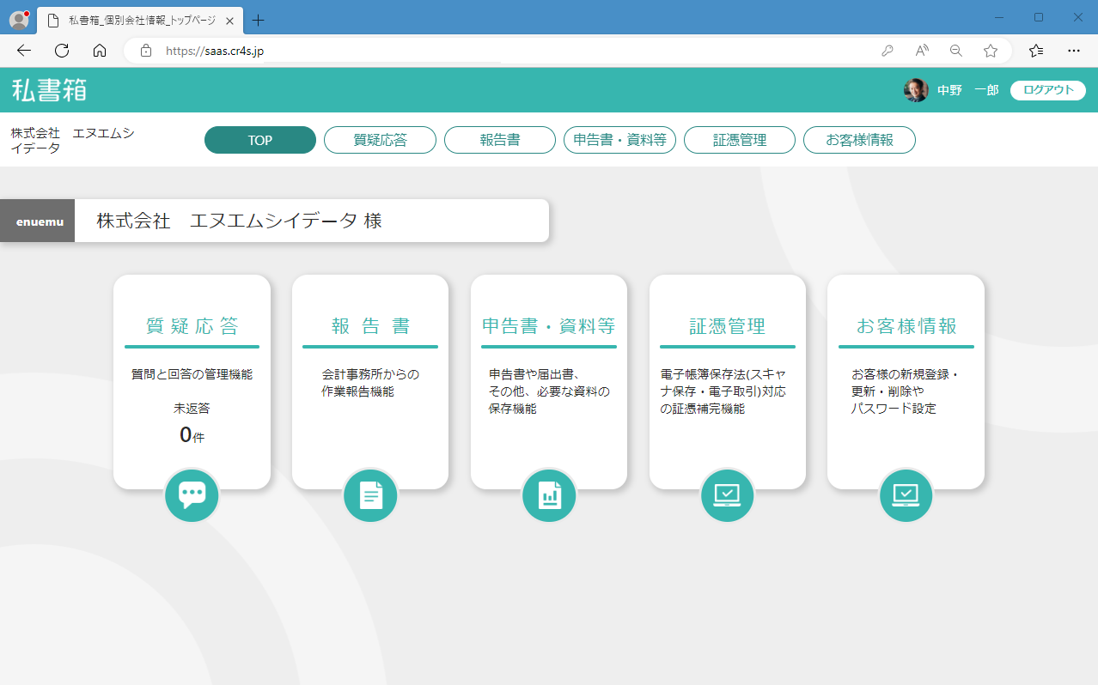This screenshot has height=685, width=1098.
Task: Select the 私書箱_個別会社情報 browser tab
Action: (141, 21)
